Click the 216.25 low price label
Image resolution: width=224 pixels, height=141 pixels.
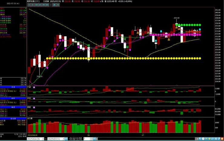click(x=39, y=77)
